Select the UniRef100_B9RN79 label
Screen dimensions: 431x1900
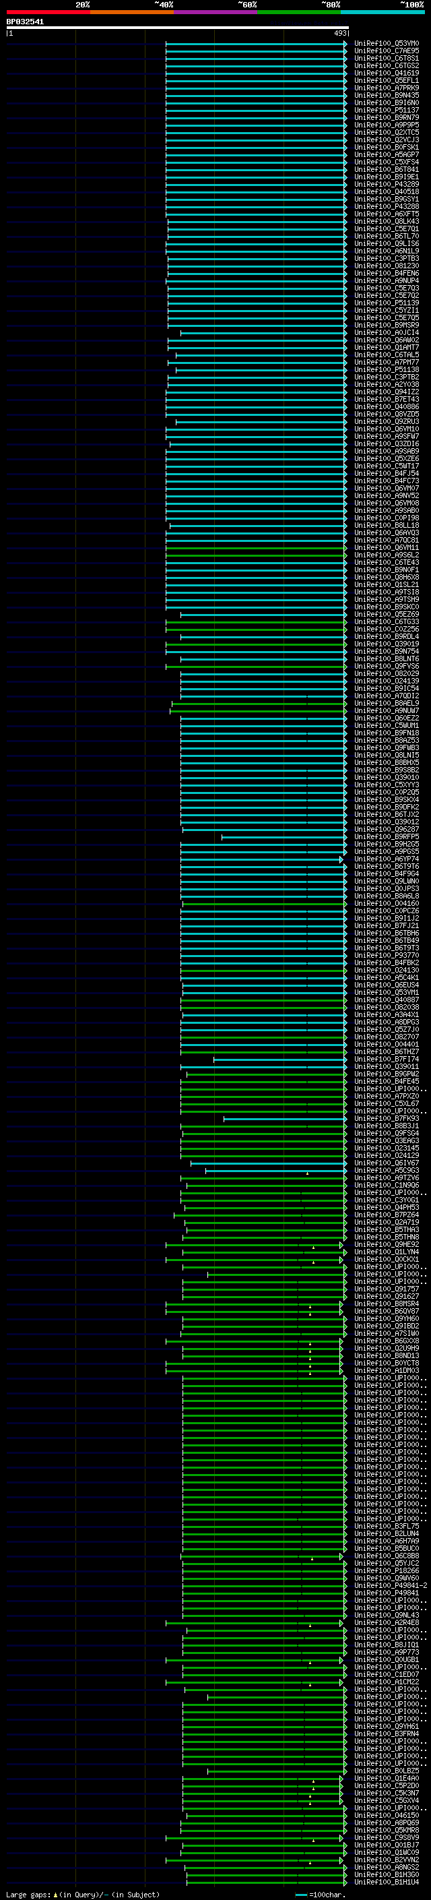click(x=387, y=117)
